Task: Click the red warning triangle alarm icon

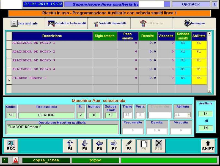Action: (15, 160)
